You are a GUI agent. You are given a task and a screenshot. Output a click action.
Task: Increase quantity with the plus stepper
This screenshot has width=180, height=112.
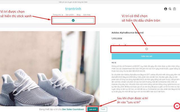[125, 45]
